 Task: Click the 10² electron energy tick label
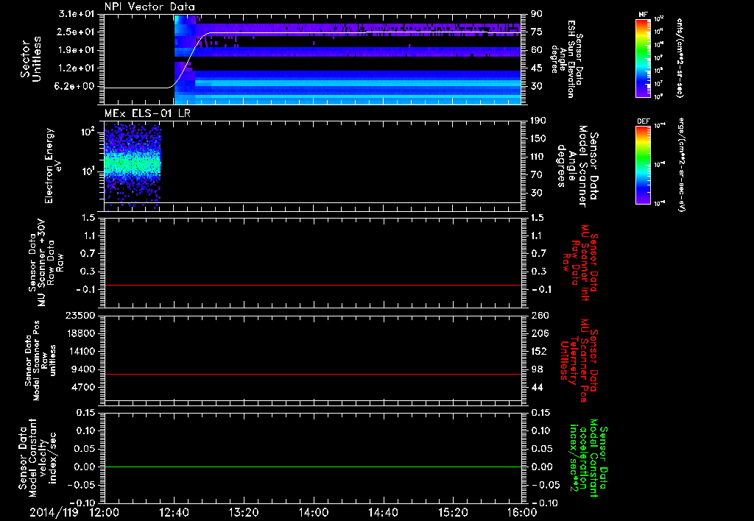(87, 132)
